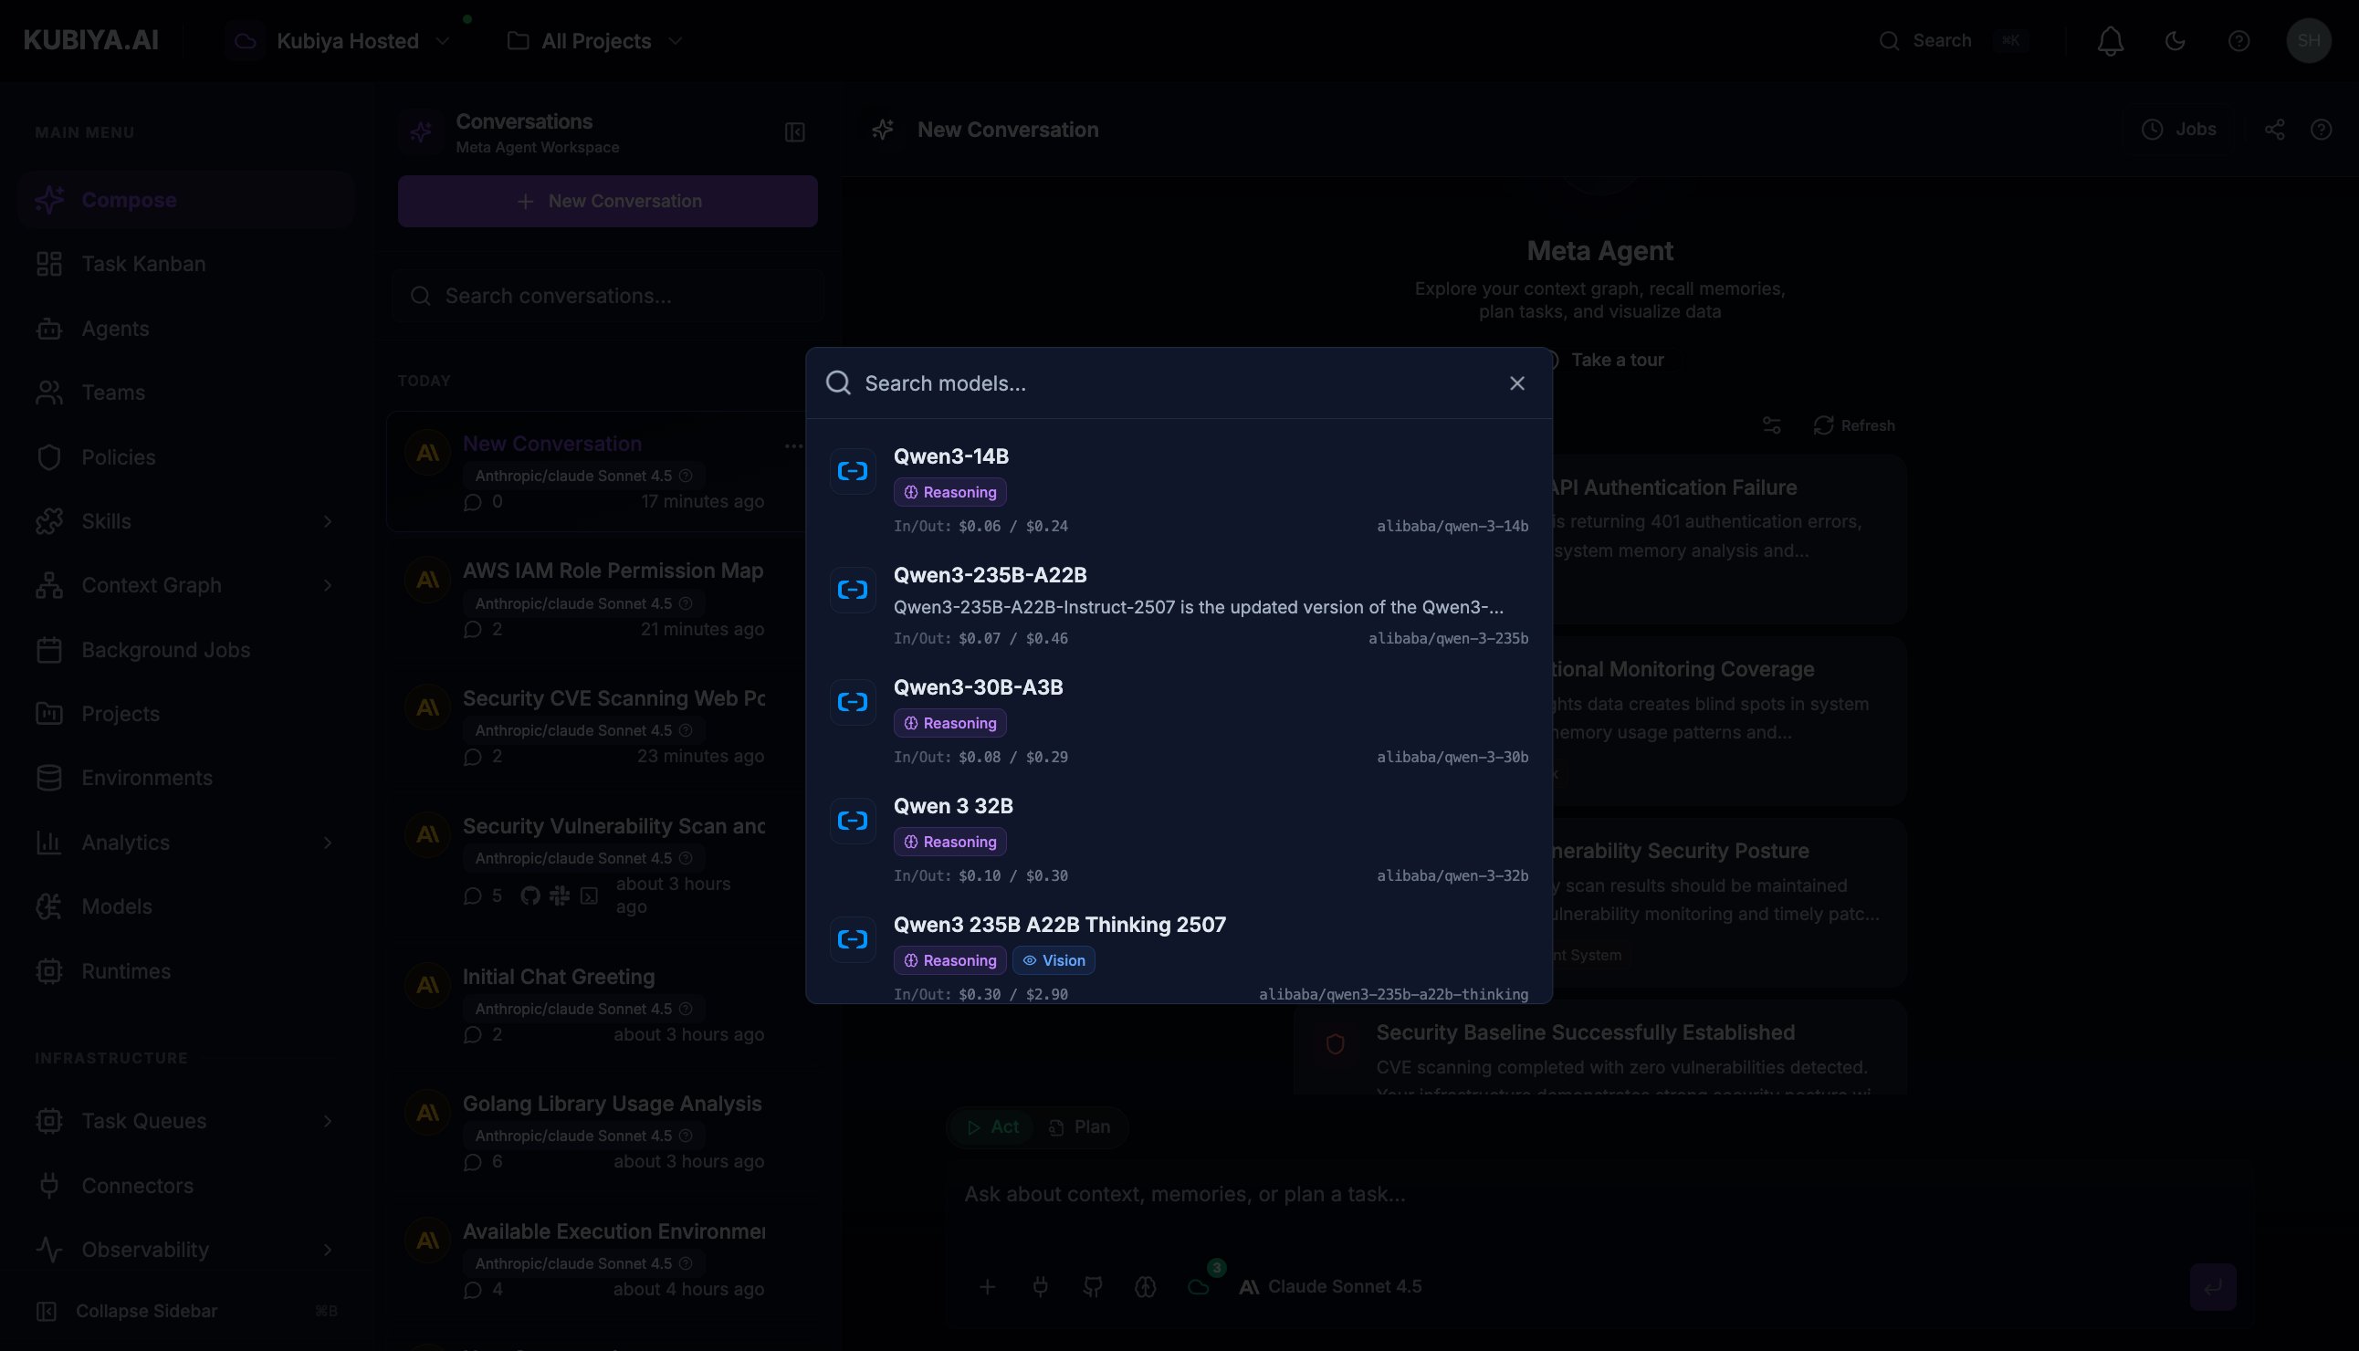
Task: Switch to Plan mode
Action: pos(1079,1127)
